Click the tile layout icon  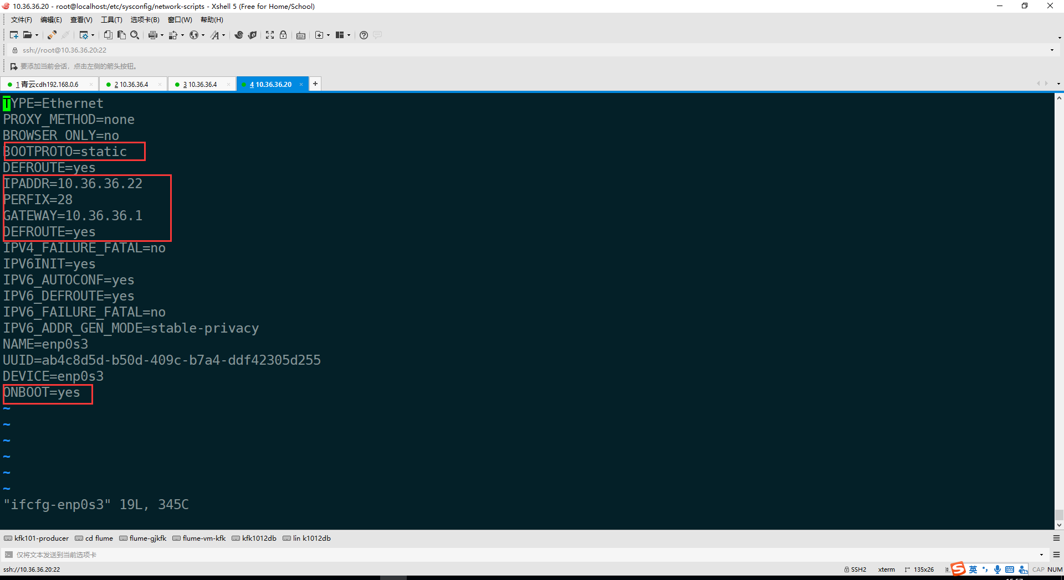340,35
